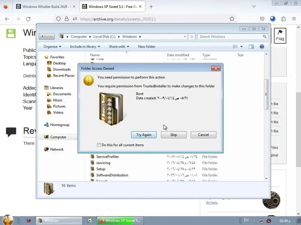Image resolution: width=301 pixels, height=225 pixels.
Task: Bookmark this page with the star icon
Action: 232,19
